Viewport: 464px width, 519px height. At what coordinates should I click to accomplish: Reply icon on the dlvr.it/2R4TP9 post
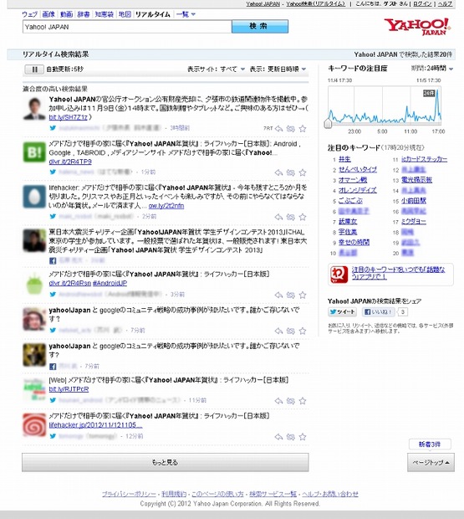pos(278,172)
